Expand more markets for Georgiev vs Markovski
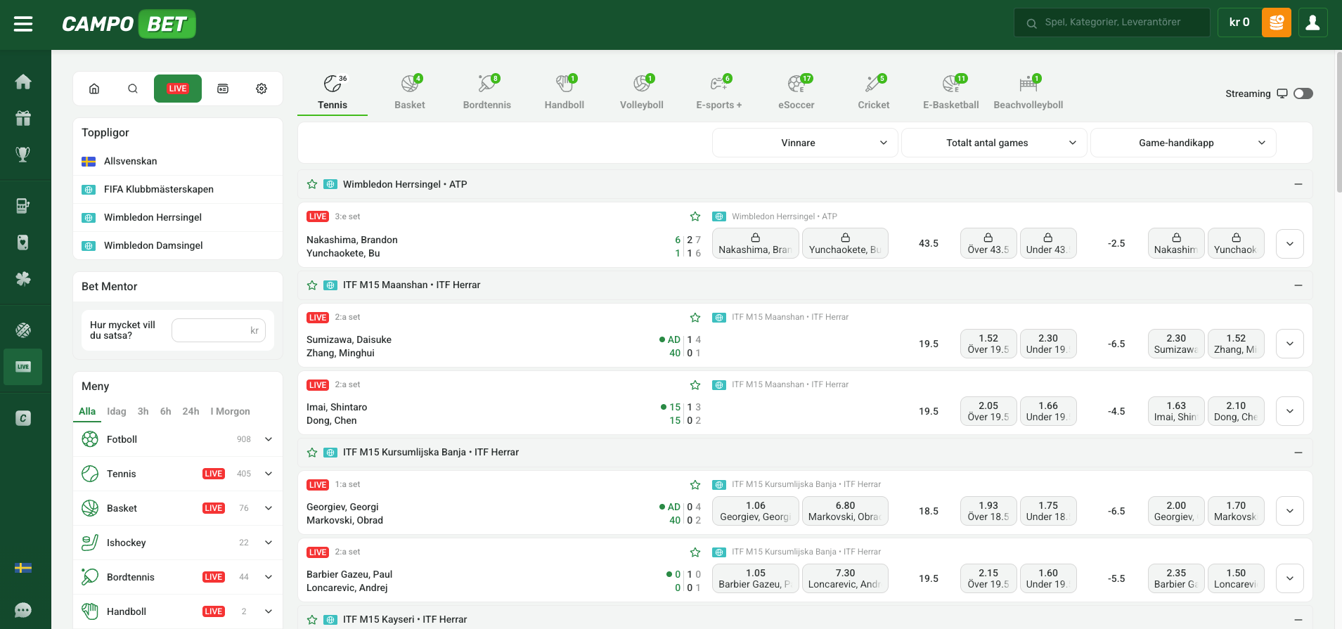This screenshot has height=629, width=1342. tap(1290, 511)
